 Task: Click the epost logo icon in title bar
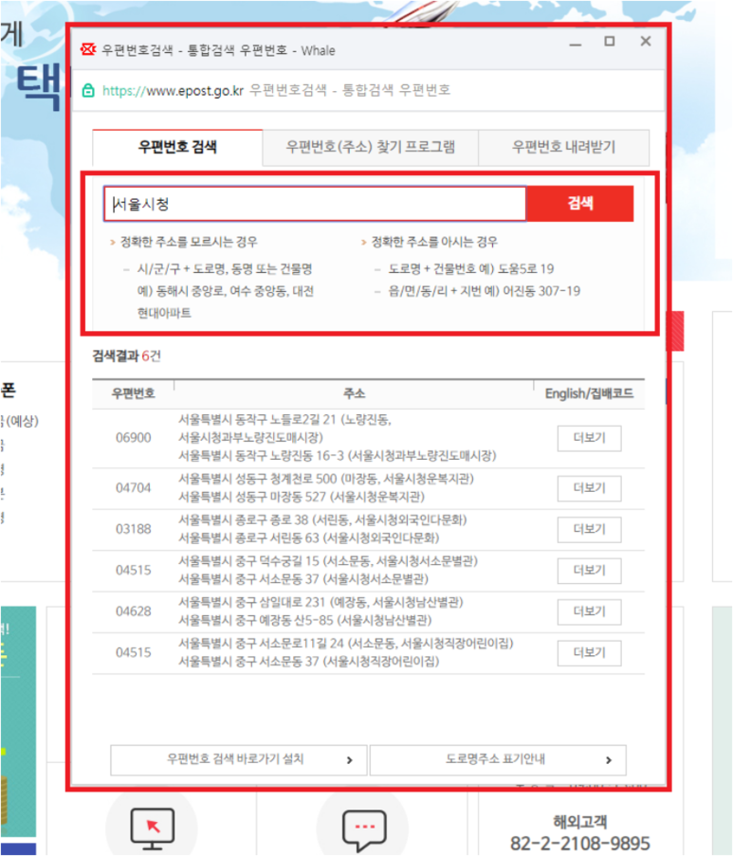88,49
